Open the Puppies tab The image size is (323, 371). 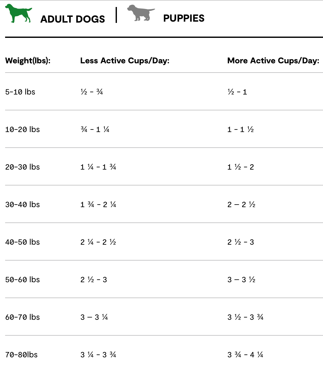tap(184, 18)
